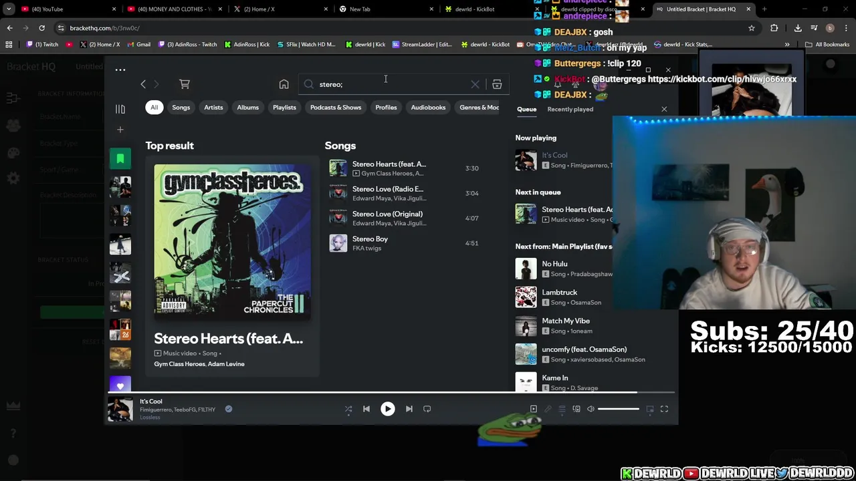Bookmark this page with the star icon

tap(752, 28)
